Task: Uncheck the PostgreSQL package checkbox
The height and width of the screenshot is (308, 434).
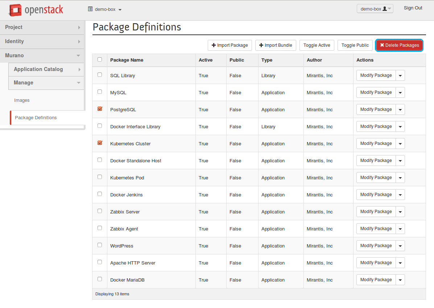Action: (x=100, y=109)
